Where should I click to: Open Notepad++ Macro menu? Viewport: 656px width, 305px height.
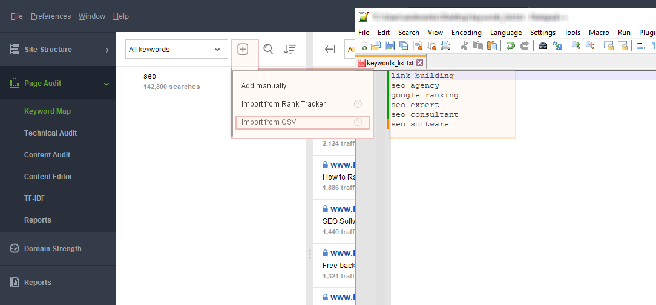point(599,33)
